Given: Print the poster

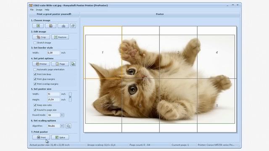Looking at the screenshot, I should point(41,137).
